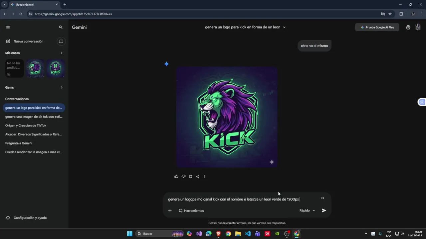
Task: Bookmark this page with the star
Action: 390,14
